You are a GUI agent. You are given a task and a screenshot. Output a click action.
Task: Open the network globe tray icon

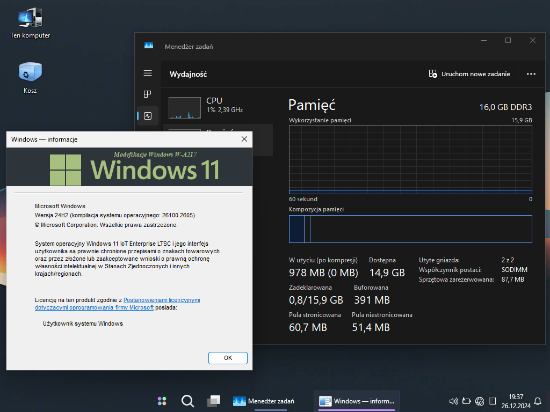480,401
